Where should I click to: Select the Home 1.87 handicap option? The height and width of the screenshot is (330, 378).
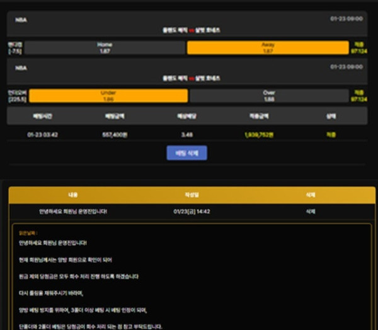(x=105, y=48)
